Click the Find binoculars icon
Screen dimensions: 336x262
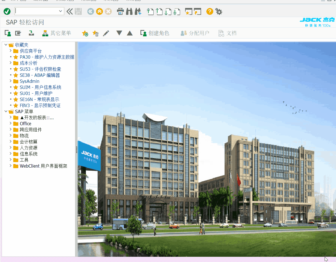129,11
